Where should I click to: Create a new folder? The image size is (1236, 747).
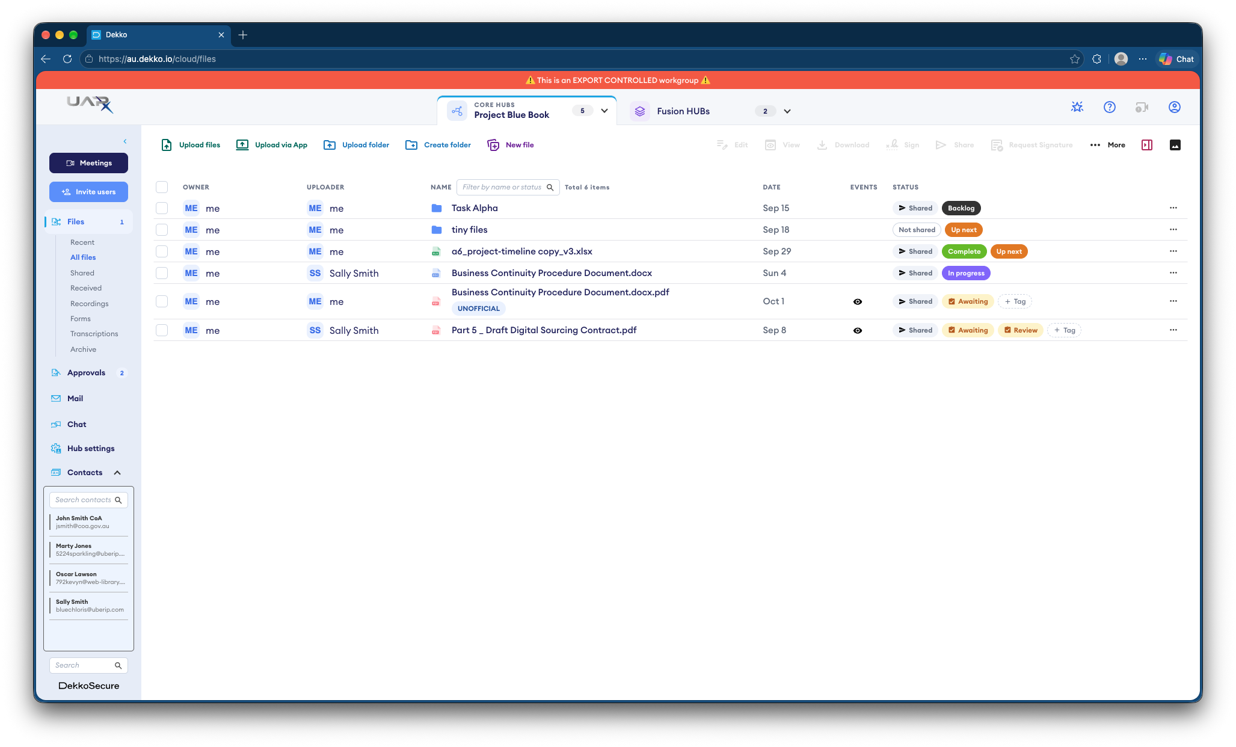point(438,145)
